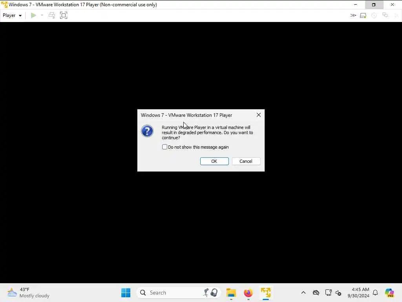This screenshot has height=302, width=402.
Task: Click the muted volume tray icon
Action: 338,293
